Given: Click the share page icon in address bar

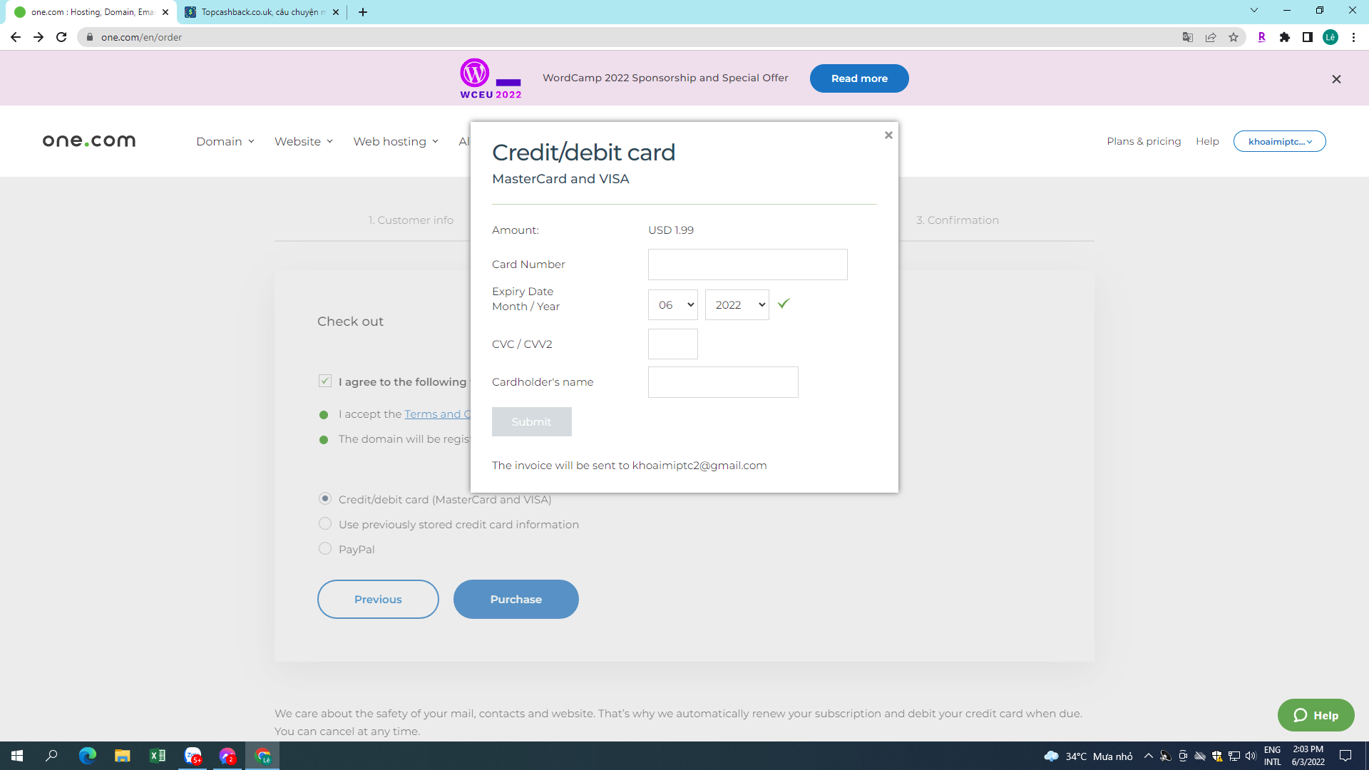Looking at the screenshot, I should point(1211,37).
